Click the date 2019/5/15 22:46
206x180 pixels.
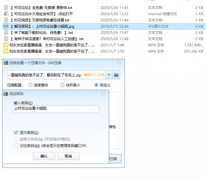coord(114,26)
